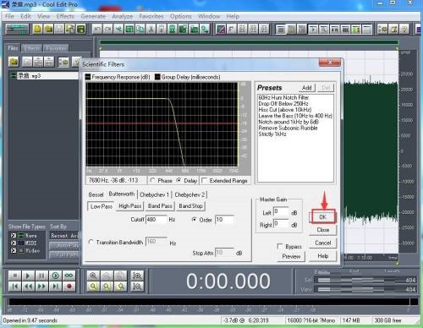Select the Transition Bandwidth radio option
Image resolution: width=423 pixels, height=328 pixels.
[x=91, y=242]
